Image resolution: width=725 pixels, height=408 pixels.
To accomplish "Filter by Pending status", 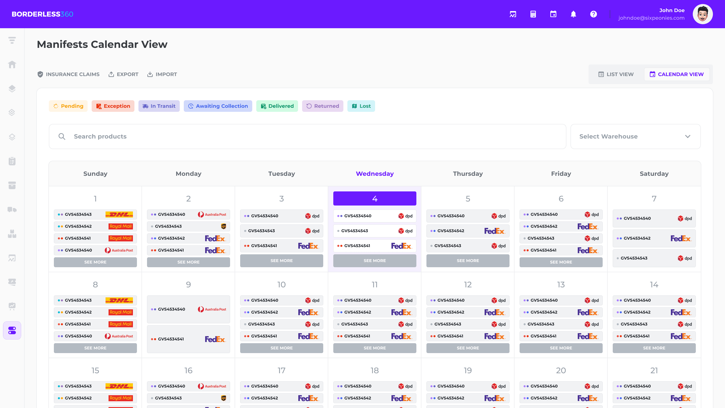I will pos(68,106).
